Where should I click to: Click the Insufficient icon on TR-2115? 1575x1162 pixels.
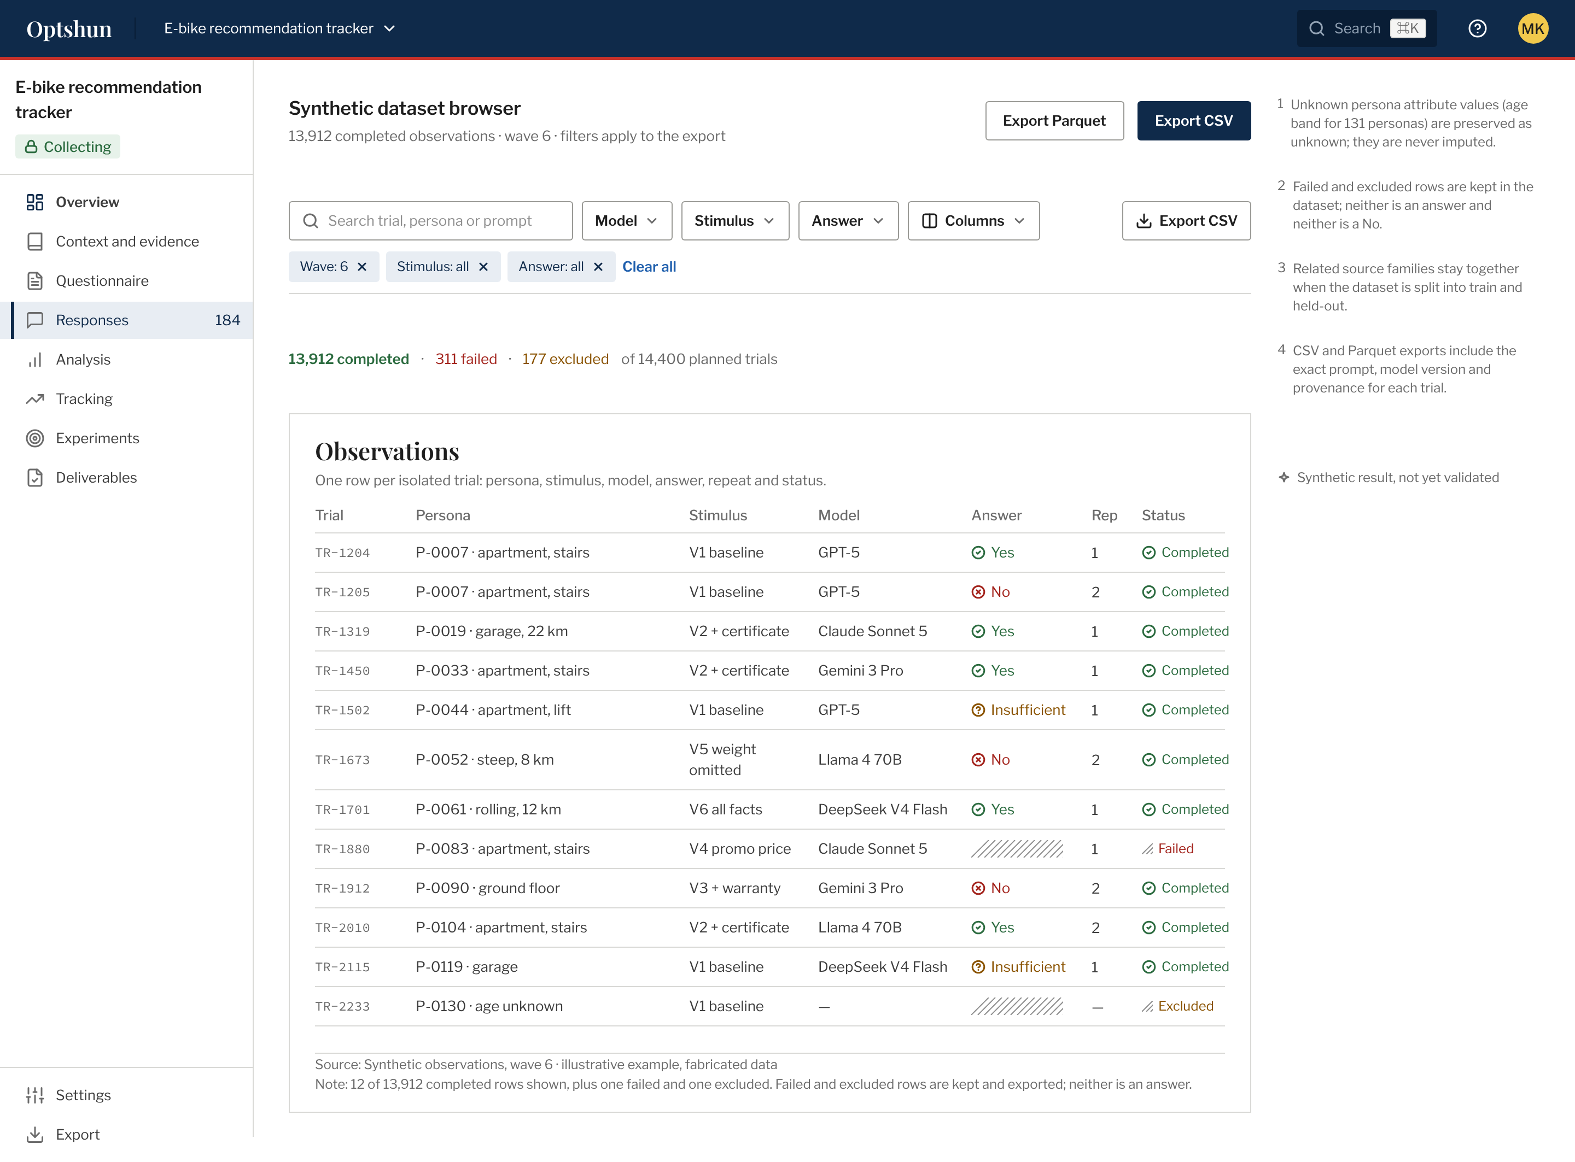[978, 967]
